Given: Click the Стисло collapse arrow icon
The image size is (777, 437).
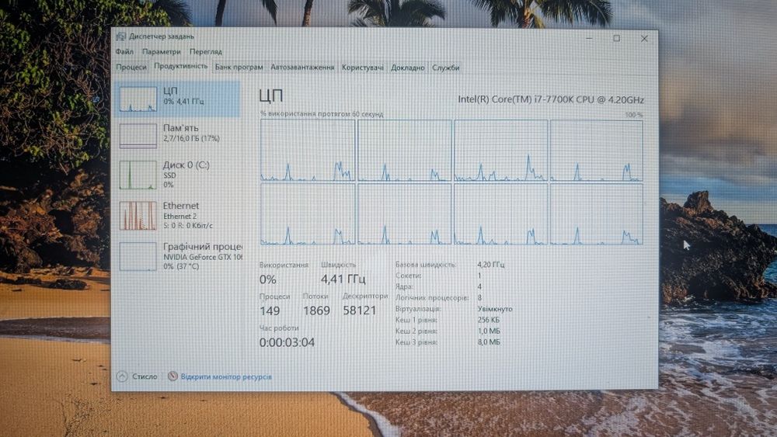Looking at the screenshot, I should click(122, 376).
